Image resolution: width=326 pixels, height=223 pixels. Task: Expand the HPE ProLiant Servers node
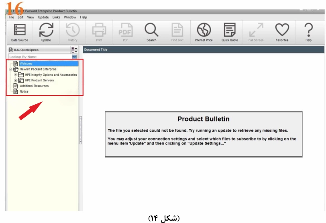tap(16, 81)
